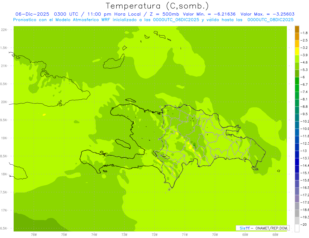The height and width of the screenshot is (238, 309).
Task: Select the amber swatch between -2.5 and -3.2
Action: 297,44
